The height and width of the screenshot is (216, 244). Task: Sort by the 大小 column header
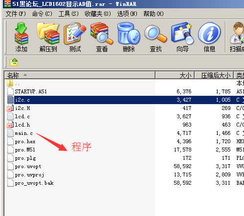(175, 75)
